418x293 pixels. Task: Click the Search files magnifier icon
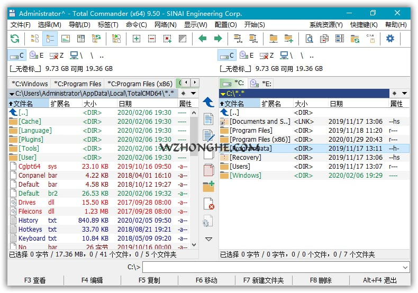click(309, 39)
